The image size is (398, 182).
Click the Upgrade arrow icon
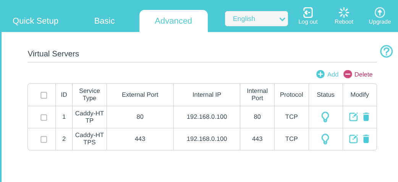(x=380, y=13)
